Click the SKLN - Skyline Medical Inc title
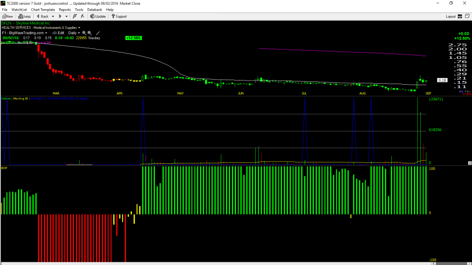The width and height of the screenshot is (472, 265). click(26, 23)
